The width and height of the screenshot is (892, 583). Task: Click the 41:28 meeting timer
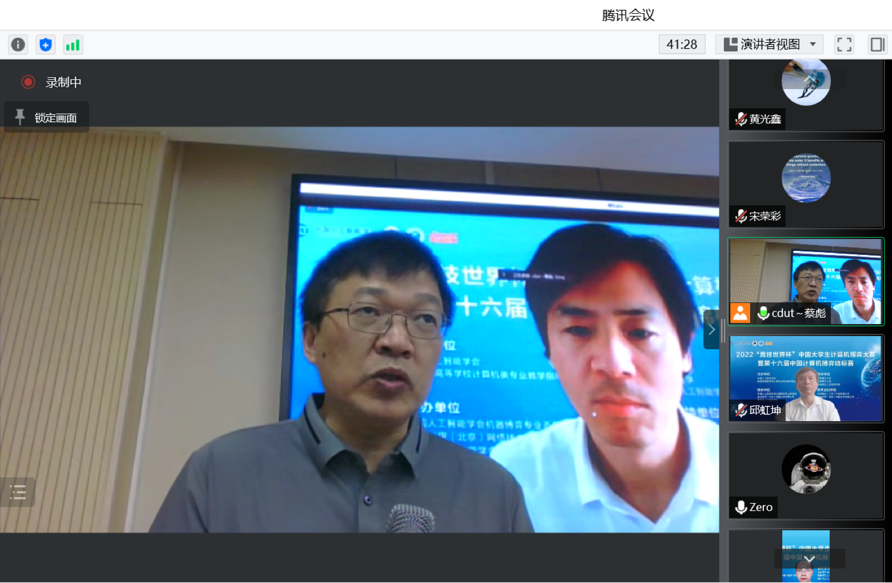682,45
